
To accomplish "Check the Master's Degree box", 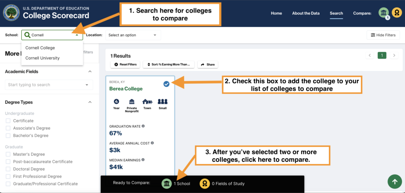I will (8, 154).
